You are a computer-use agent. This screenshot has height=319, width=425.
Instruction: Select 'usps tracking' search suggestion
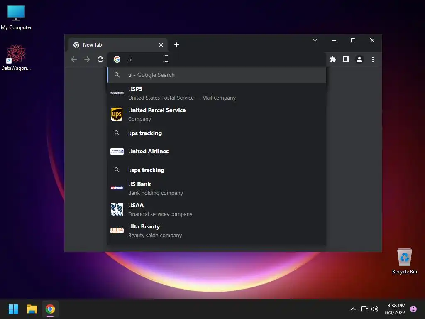(x=217, y=170)
